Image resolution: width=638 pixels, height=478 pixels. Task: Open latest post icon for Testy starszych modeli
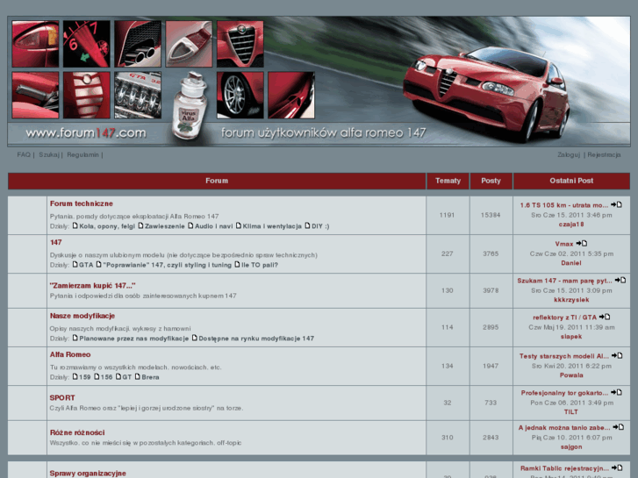point(617,355)
